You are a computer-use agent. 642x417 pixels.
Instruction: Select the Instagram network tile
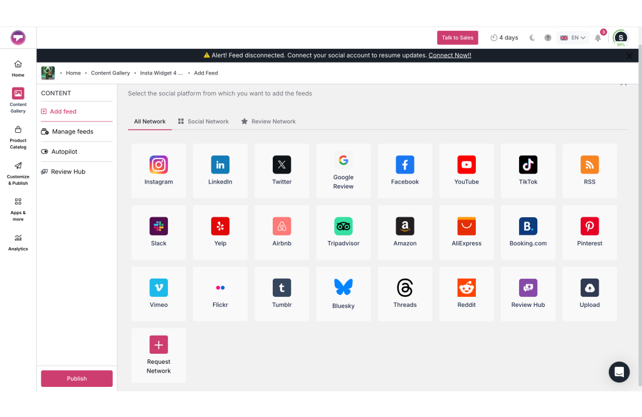click(x=159, y=171)
